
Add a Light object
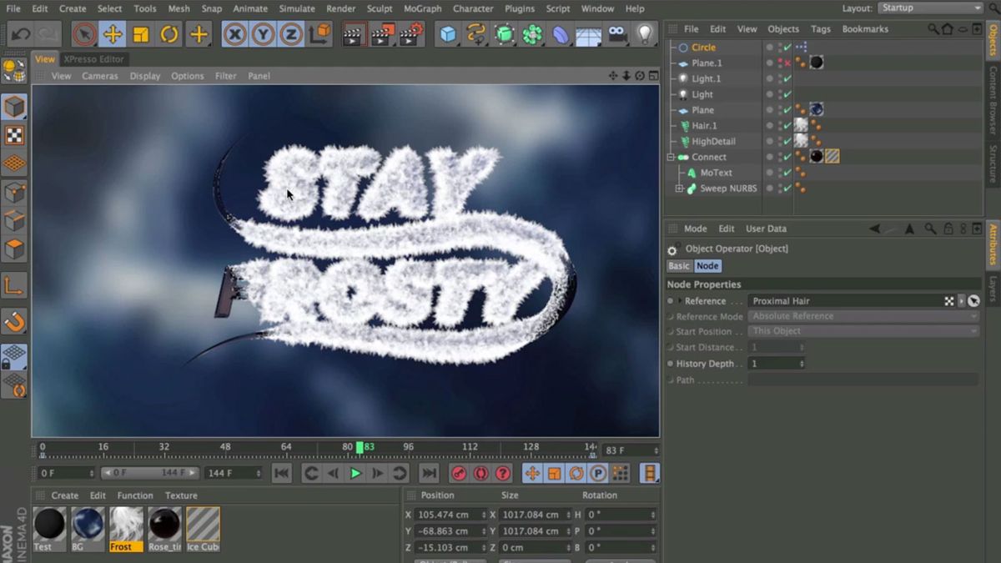tap(645, 34)
